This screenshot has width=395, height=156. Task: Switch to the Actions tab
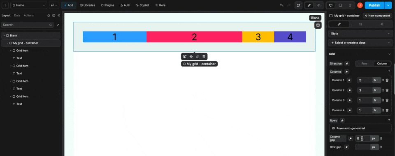[x=29, y=15]
